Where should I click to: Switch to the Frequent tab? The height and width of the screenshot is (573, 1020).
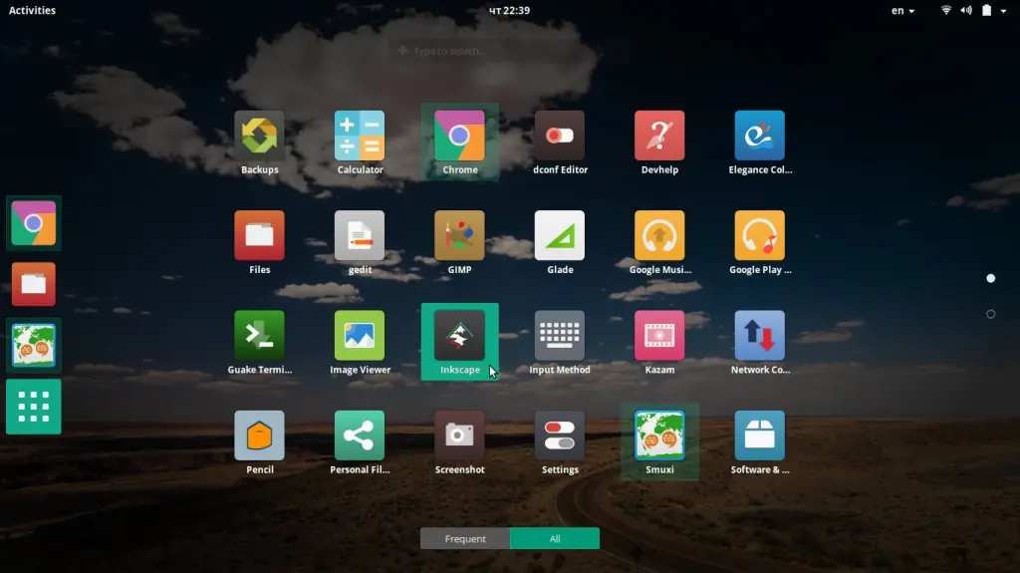click(465, 538)
